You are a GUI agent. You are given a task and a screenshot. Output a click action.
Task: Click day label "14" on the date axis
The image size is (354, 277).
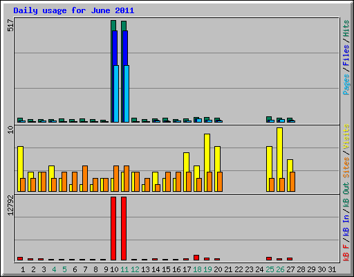point(156,269)
